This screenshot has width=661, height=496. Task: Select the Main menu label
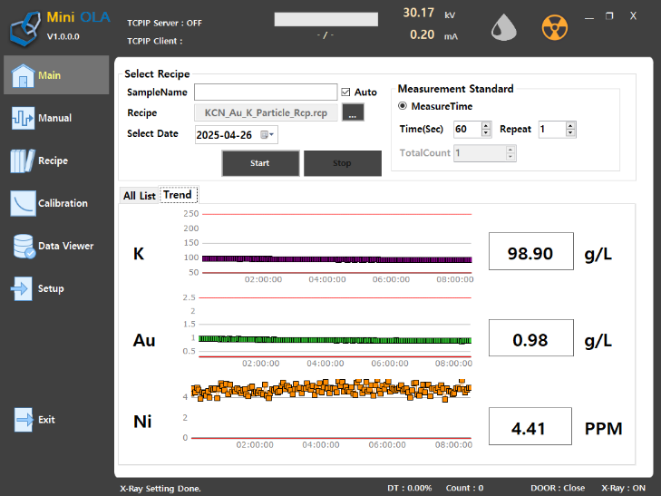click(49, 75)
